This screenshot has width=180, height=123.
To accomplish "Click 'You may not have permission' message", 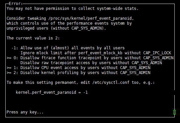I will 72,9.
